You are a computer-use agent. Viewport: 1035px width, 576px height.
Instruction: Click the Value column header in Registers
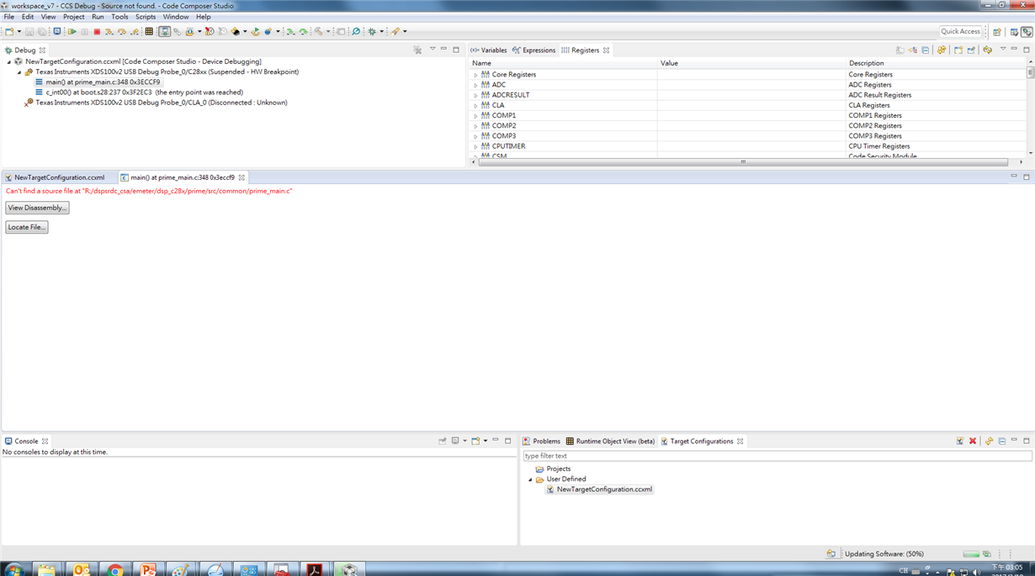pos(751,63)
